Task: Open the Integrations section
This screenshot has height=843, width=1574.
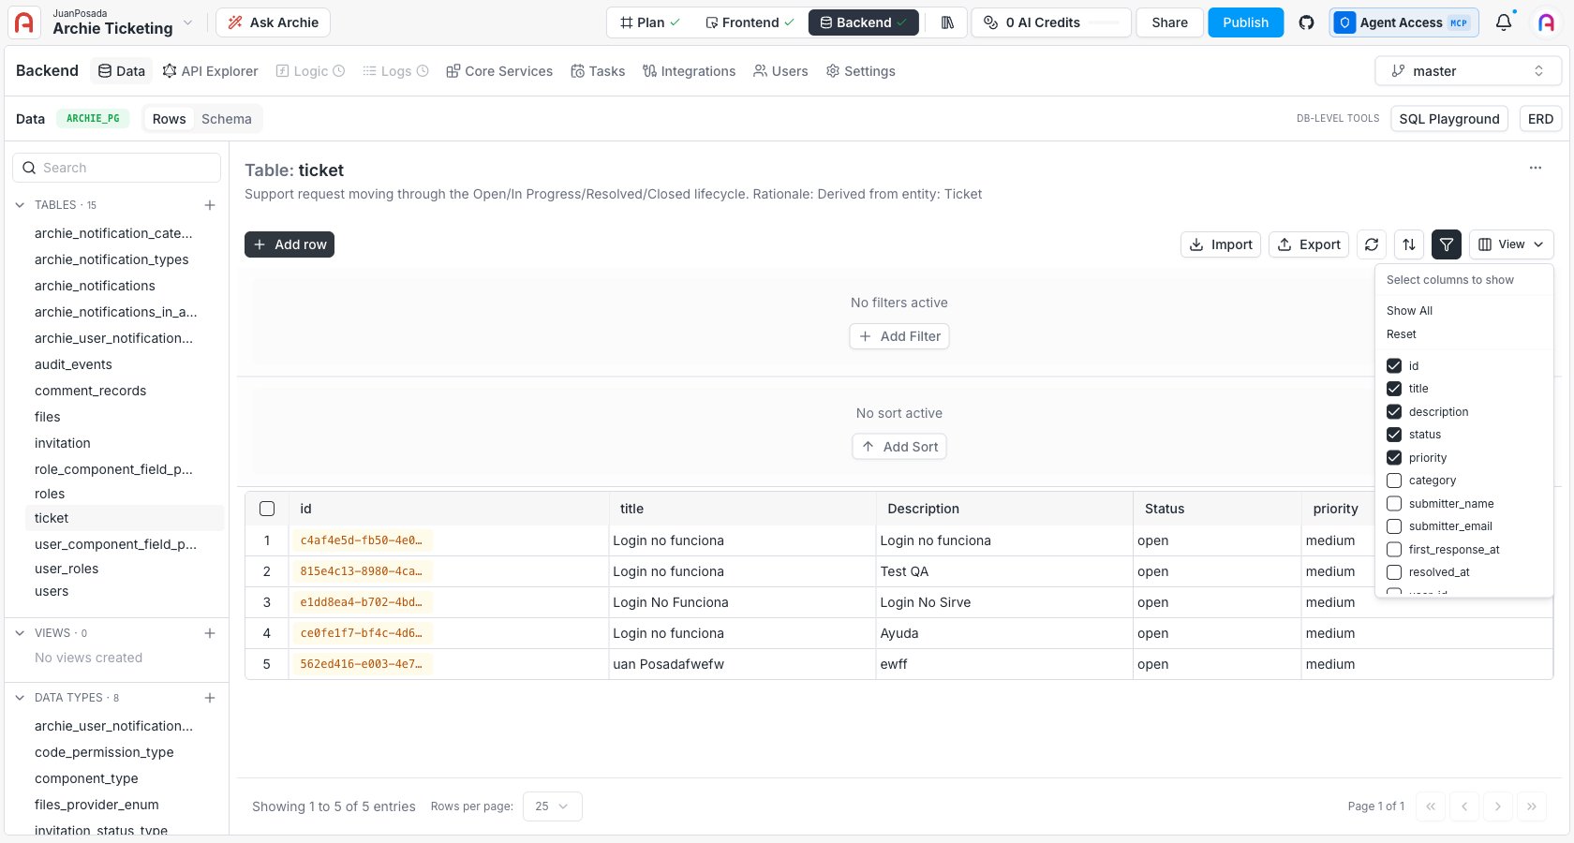Action: click(x=690, y=71)
